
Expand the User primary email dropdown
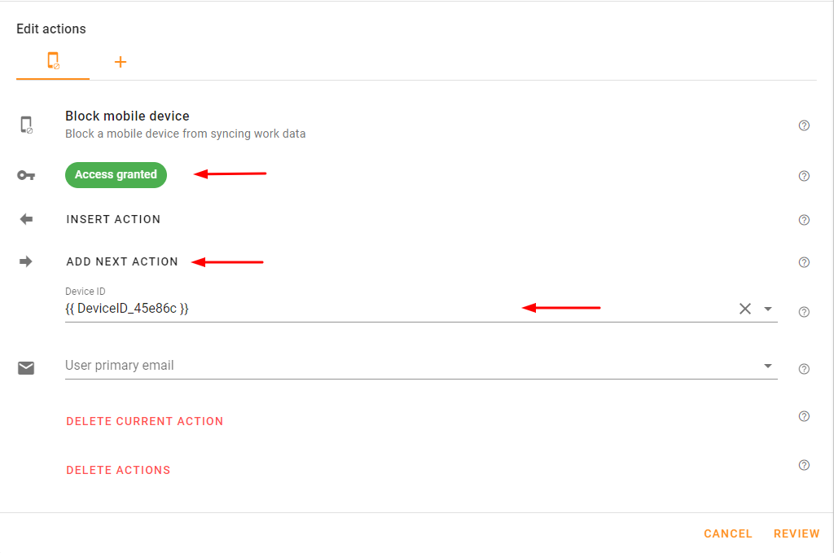click(x=767, y=366)
